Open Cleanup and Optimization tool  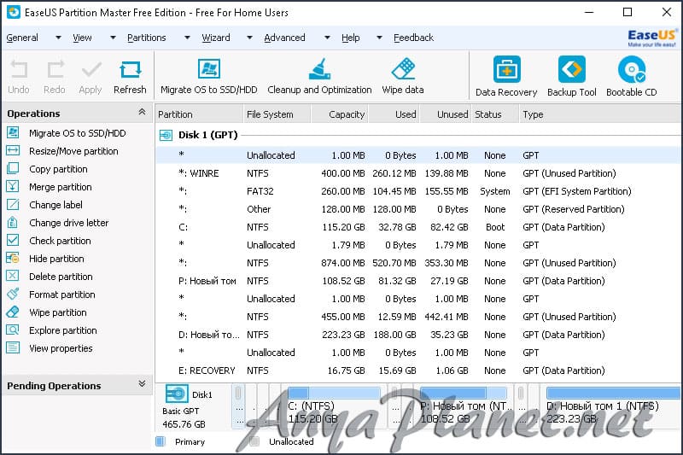coord(319,77)
